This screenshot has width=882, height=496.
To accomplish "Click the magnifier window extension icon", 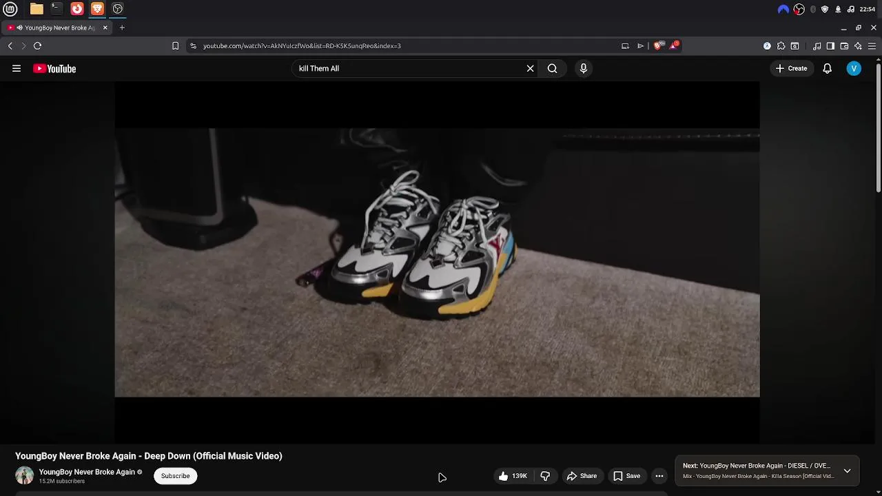I will pos(794,46).
